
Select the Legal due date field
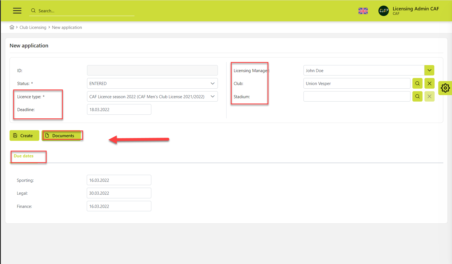click(119, 193)
